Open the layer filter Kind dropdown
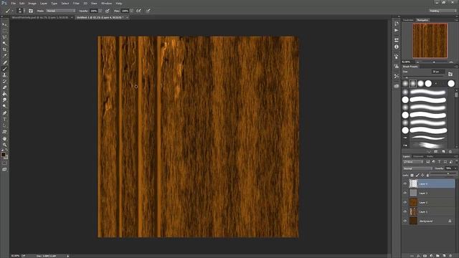459x258 pixels. (x=413, y=162)
